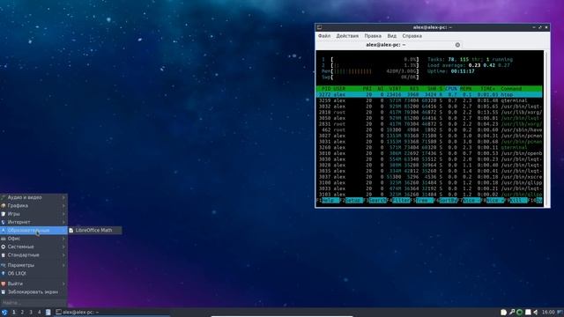Click the green circle tray icon
This screenshot has width=564, height=317.
(519, 313)
